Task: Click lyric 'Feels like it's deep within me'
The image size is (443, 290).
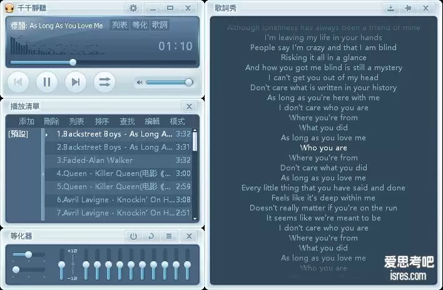Action: [x=323, y=197]
